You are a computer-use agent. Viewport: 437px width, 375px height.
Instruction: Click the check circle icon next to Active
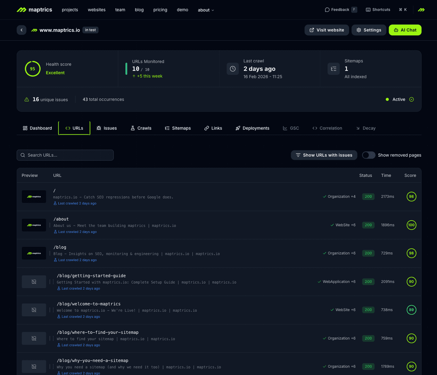click(412, 99)
